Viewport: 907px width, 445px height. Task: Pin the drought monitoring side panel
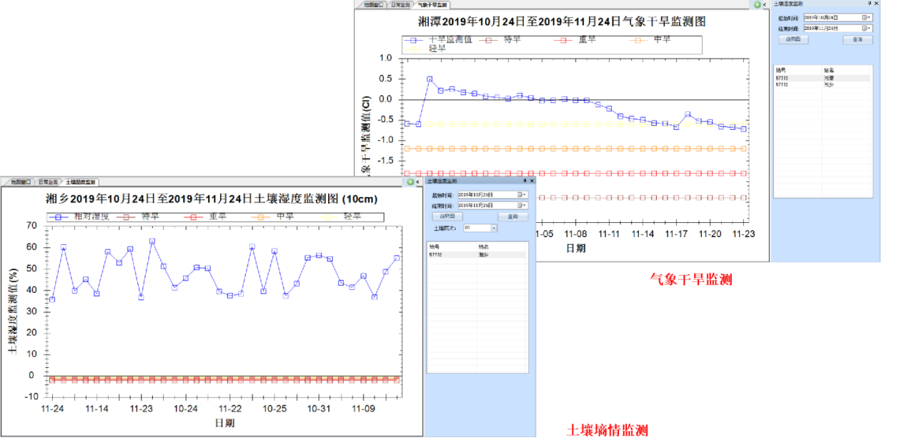[869, 4]
